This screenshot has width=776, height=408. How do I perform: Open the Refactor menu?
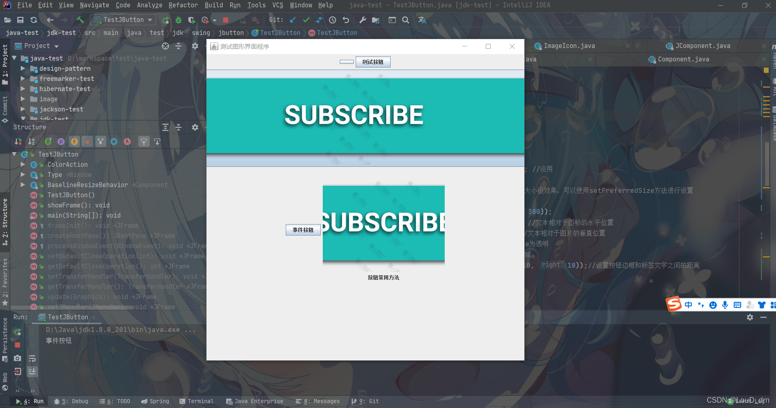(183, 5)
